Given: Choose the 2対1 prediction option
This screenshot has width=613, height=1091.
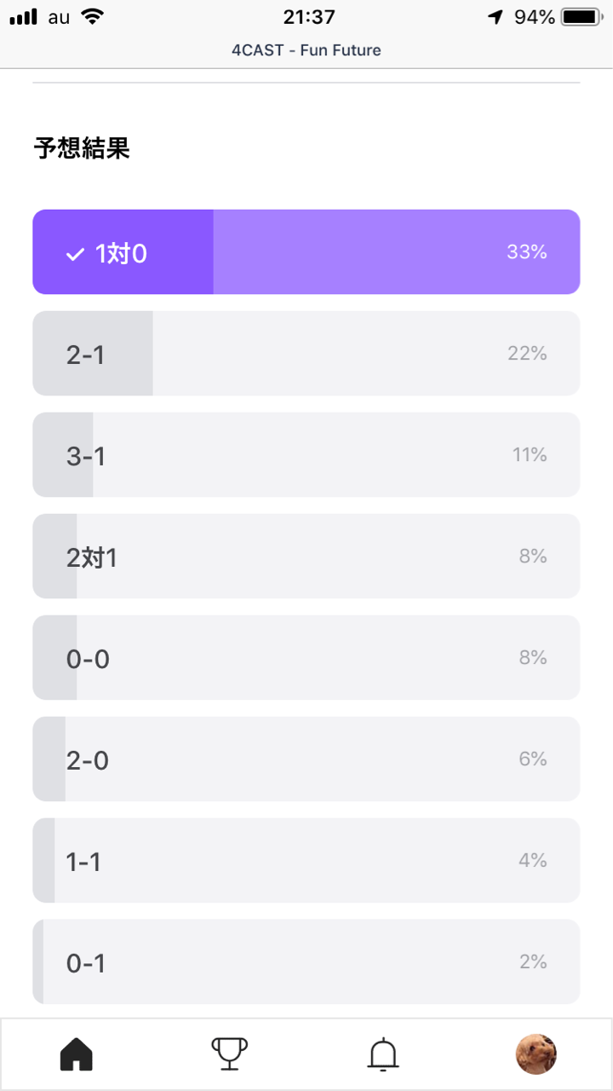Looking at the screenshot, I should coord(306,557).
